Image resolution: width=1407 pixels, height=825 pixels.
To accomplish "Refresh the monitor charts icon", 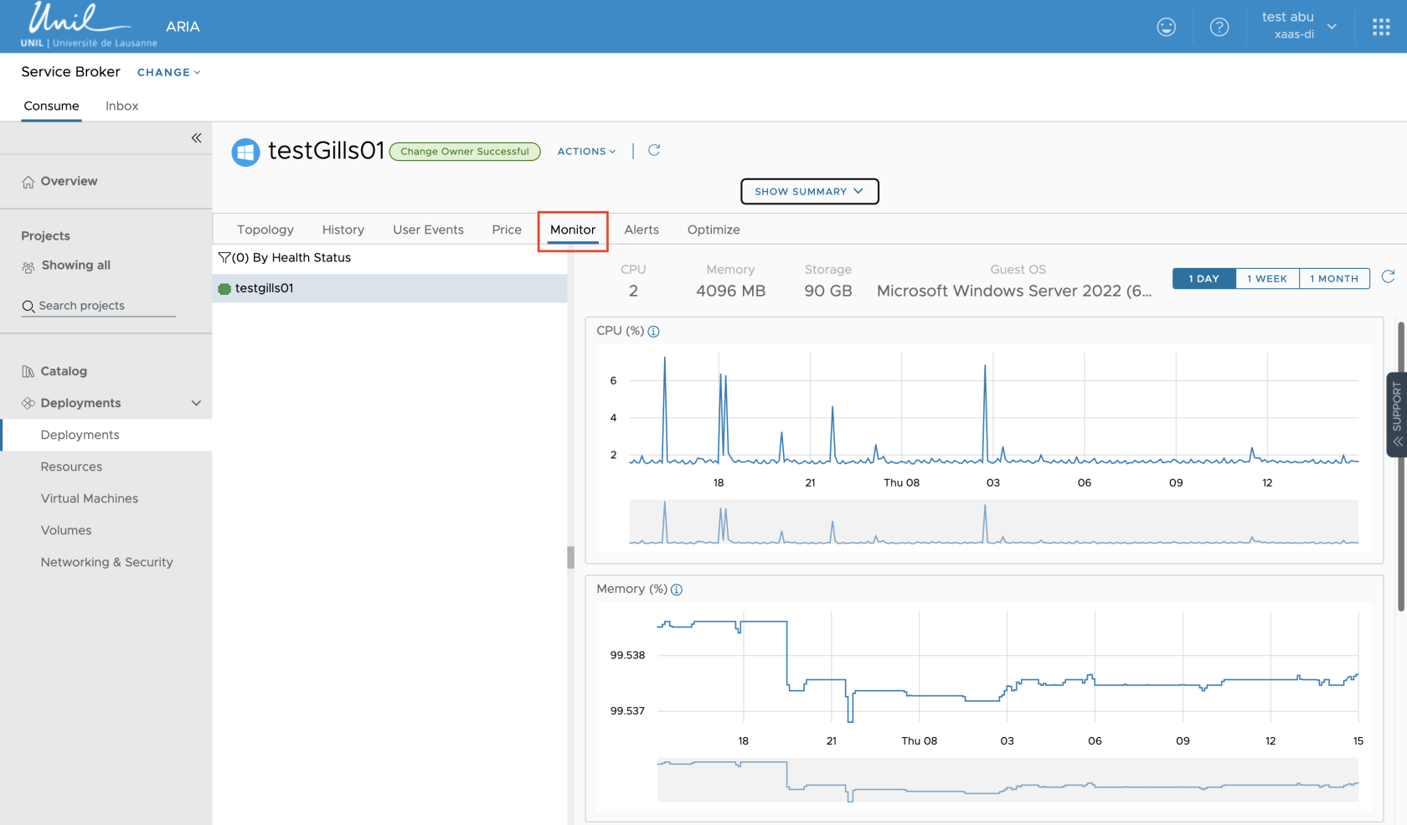I will pyautogui.click(x=1388, y=277).
